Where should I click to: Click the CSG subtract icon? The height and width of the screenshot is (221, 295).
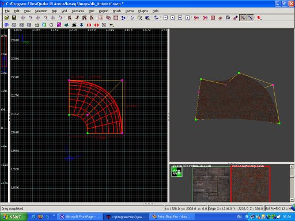(101, 18)
